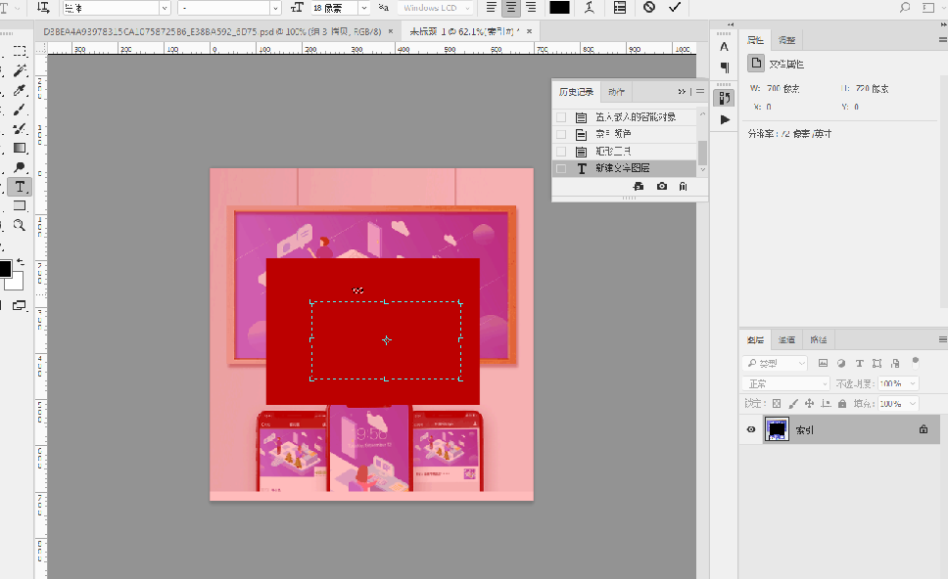Create new snapshot camera icon
Image resolution: width=948 pixels, height=579 pixels.
(661, 186)
